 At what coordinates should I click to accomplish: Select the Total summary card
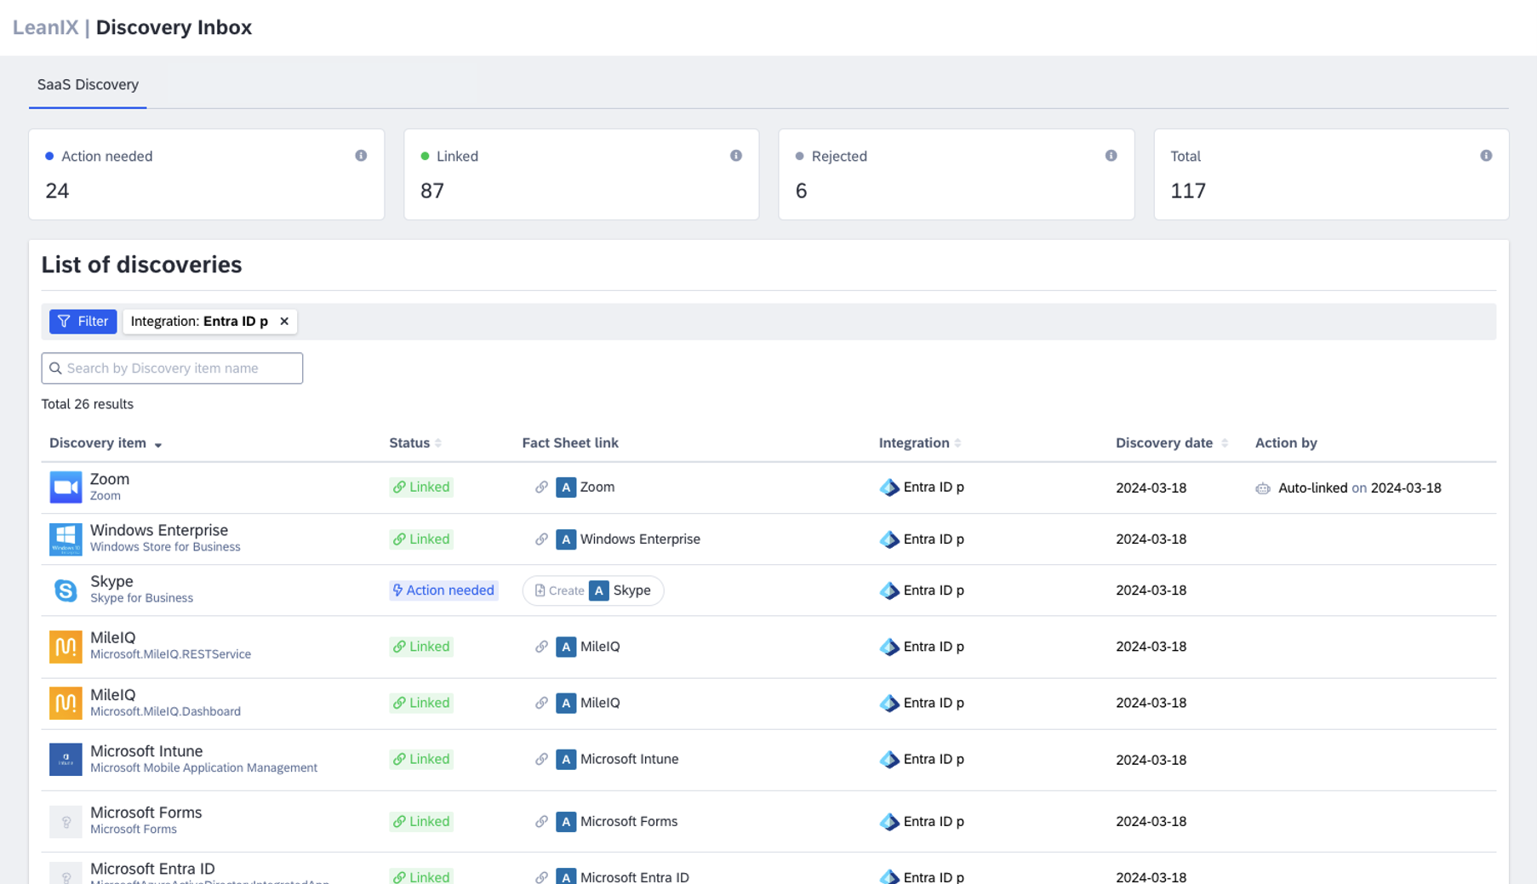[x=1331, y=174]
